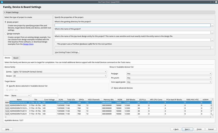Click the Next button
Viewport: 218px width, 133px height.
[187, 129]
